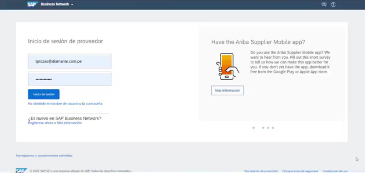Viewport: 365px width, 173px height.
Task: Open Declaración de privacidad footer link
Action: pos(261,171)
